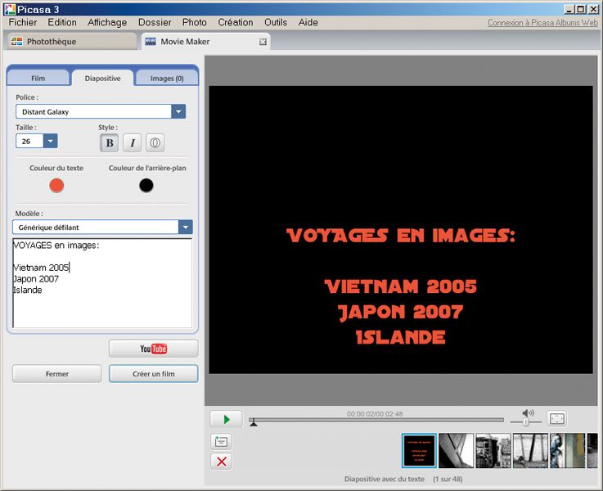Expand the Modèle template dropdown arrow
Screen dimensions: 603x491
point(186,227)
